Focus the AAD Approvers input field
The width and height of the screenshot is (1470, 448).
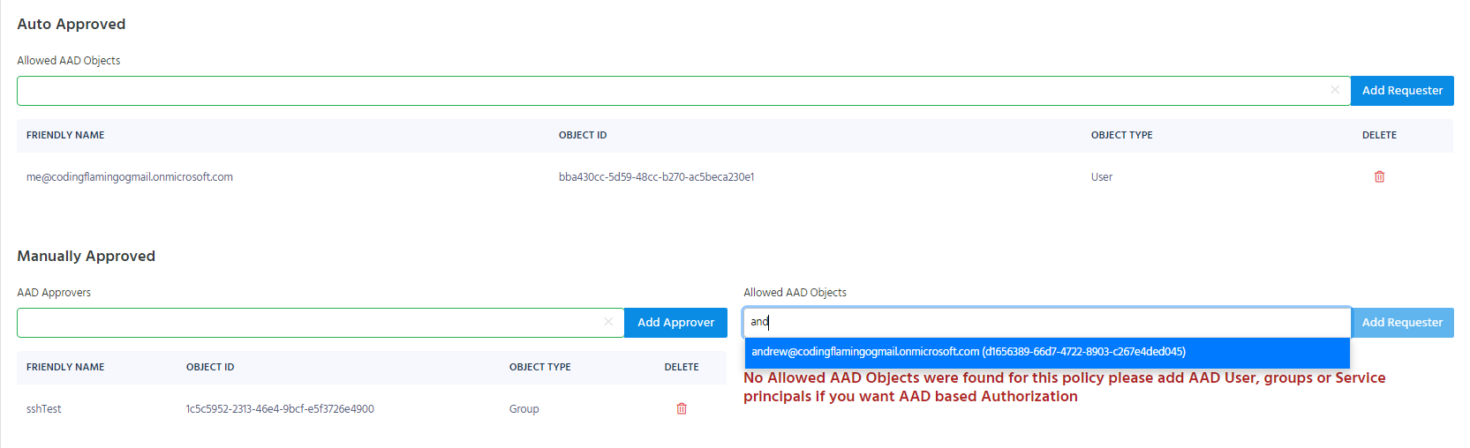(x=309, y=323)
